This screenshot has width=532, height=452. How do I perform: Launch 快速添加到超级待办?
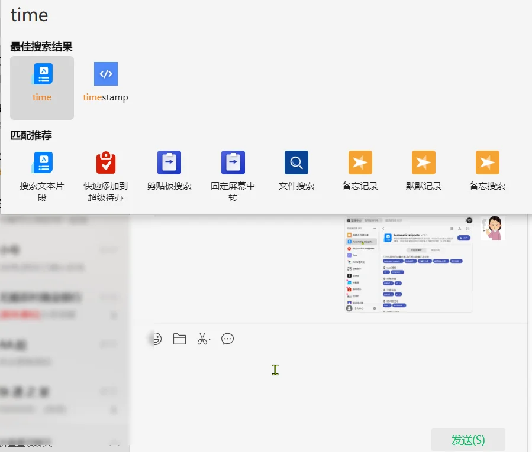[105, 168]
